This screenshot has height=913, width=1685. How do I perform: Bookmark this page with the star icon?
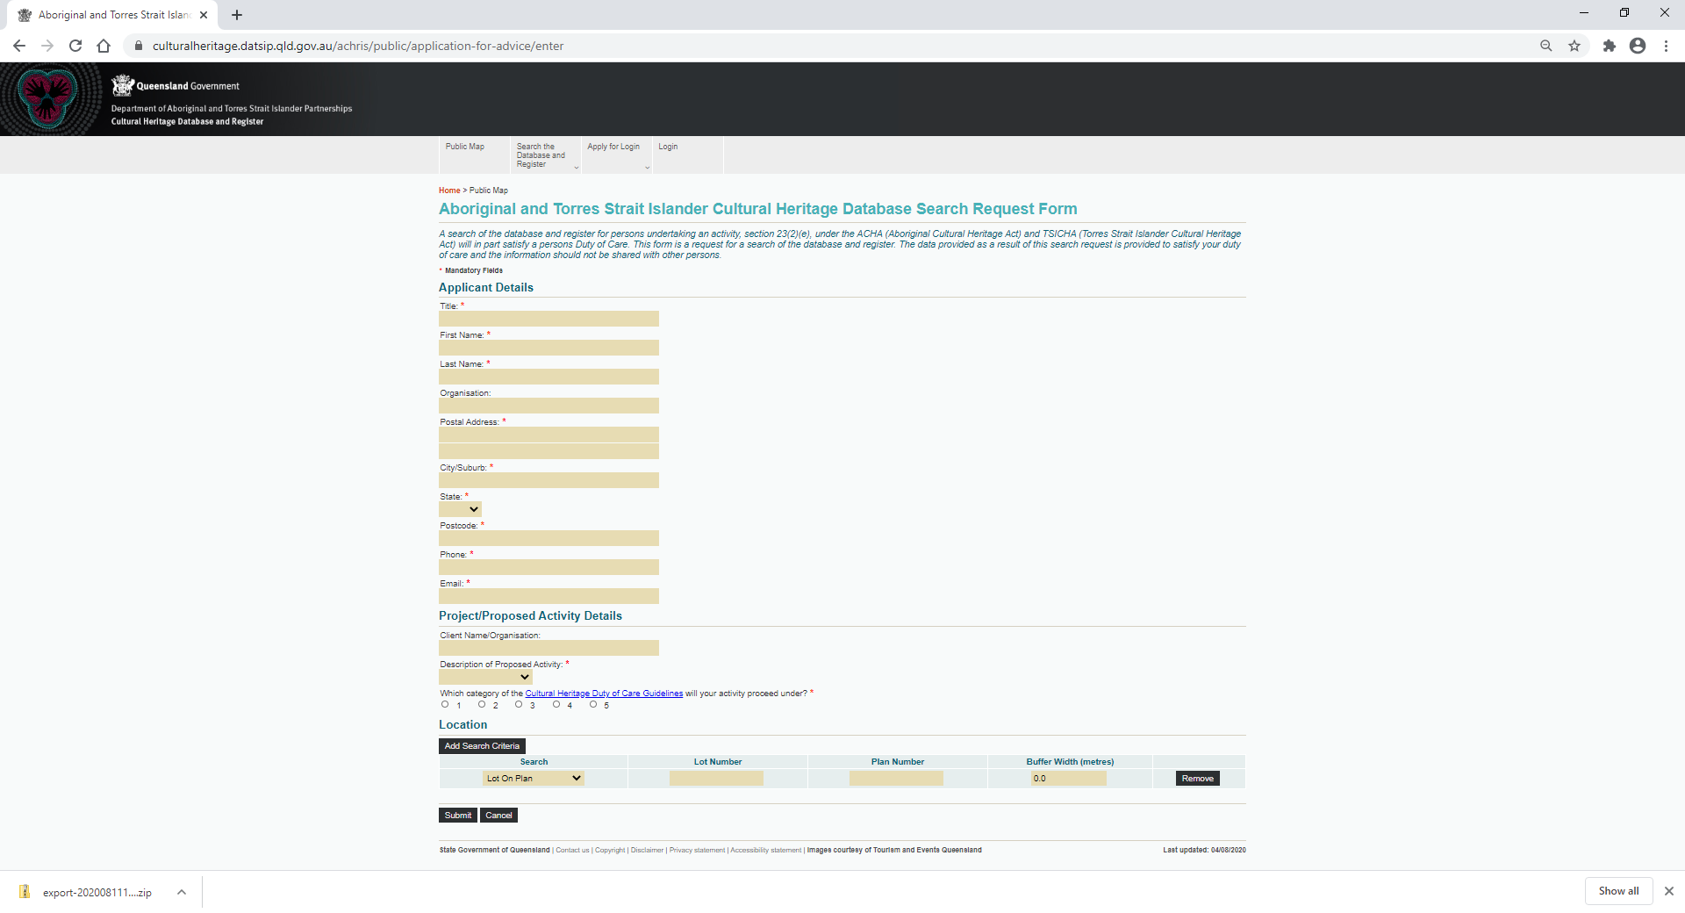coord(1574,46)
